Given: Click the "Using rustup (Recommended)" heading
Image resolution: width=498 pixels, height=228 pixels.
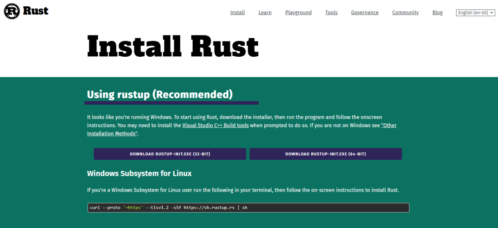Looking at the screenshot, I should coord(160,95).
